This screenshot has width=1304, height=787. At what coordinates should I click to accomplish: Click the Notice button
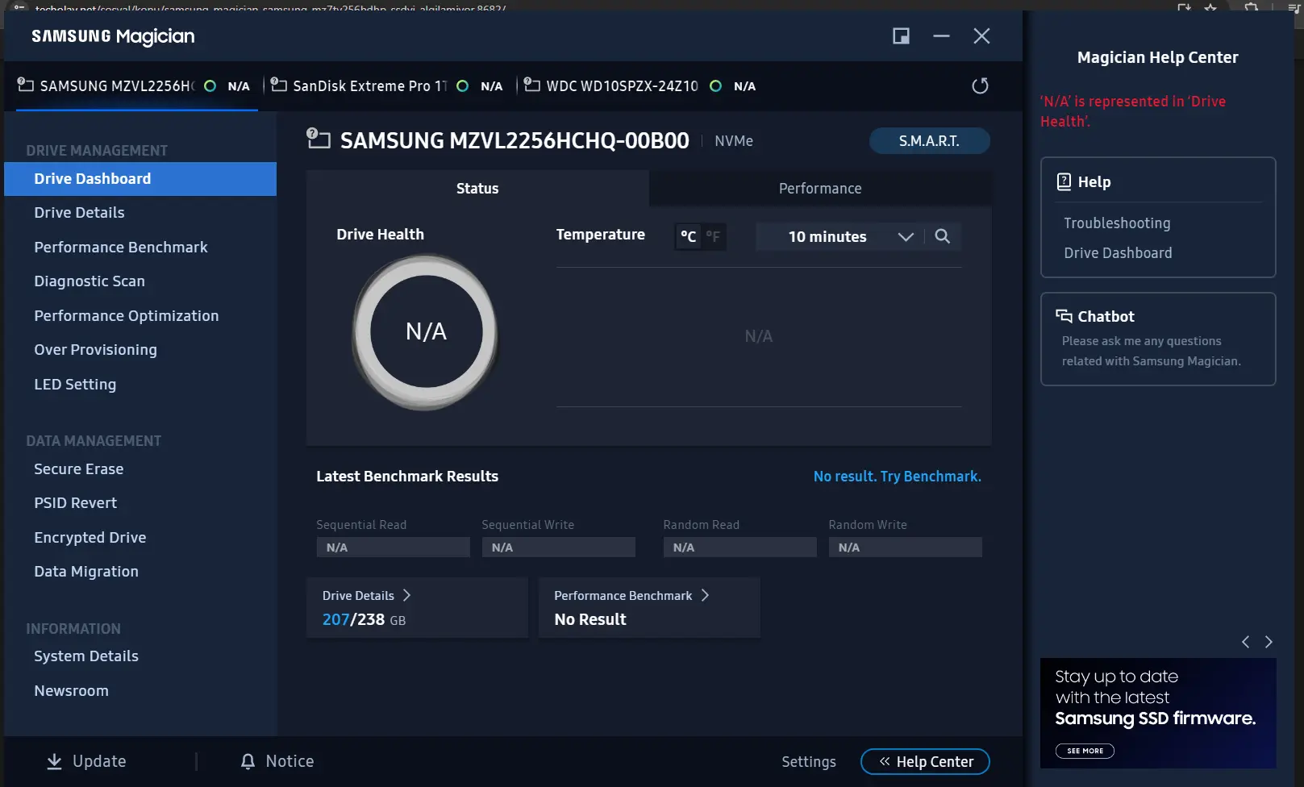pyautogui.click(x=277, y=761)
